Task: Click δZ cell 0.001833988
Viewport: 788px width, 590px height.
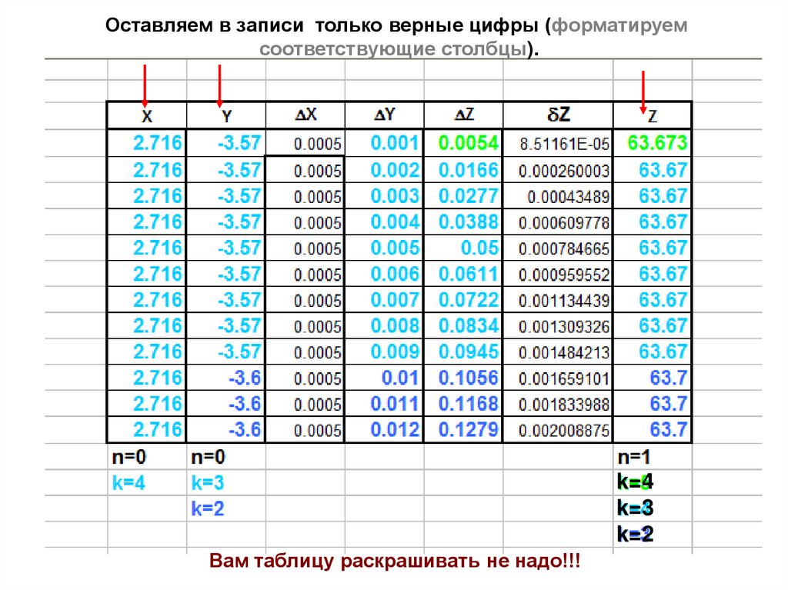Action: point(558,405)
